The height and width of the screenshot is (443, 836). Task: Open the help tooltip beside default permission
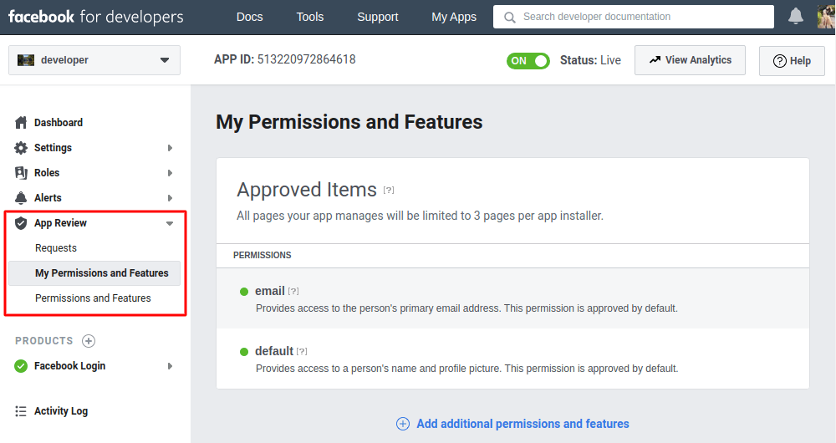point(302,351)
